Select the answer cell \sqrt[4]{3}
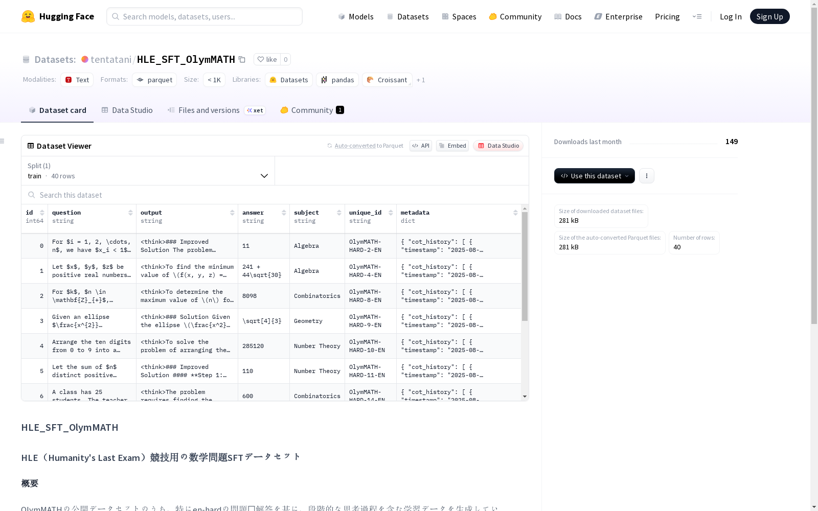Viewport: 818px width, 511px height. (264, 321)
